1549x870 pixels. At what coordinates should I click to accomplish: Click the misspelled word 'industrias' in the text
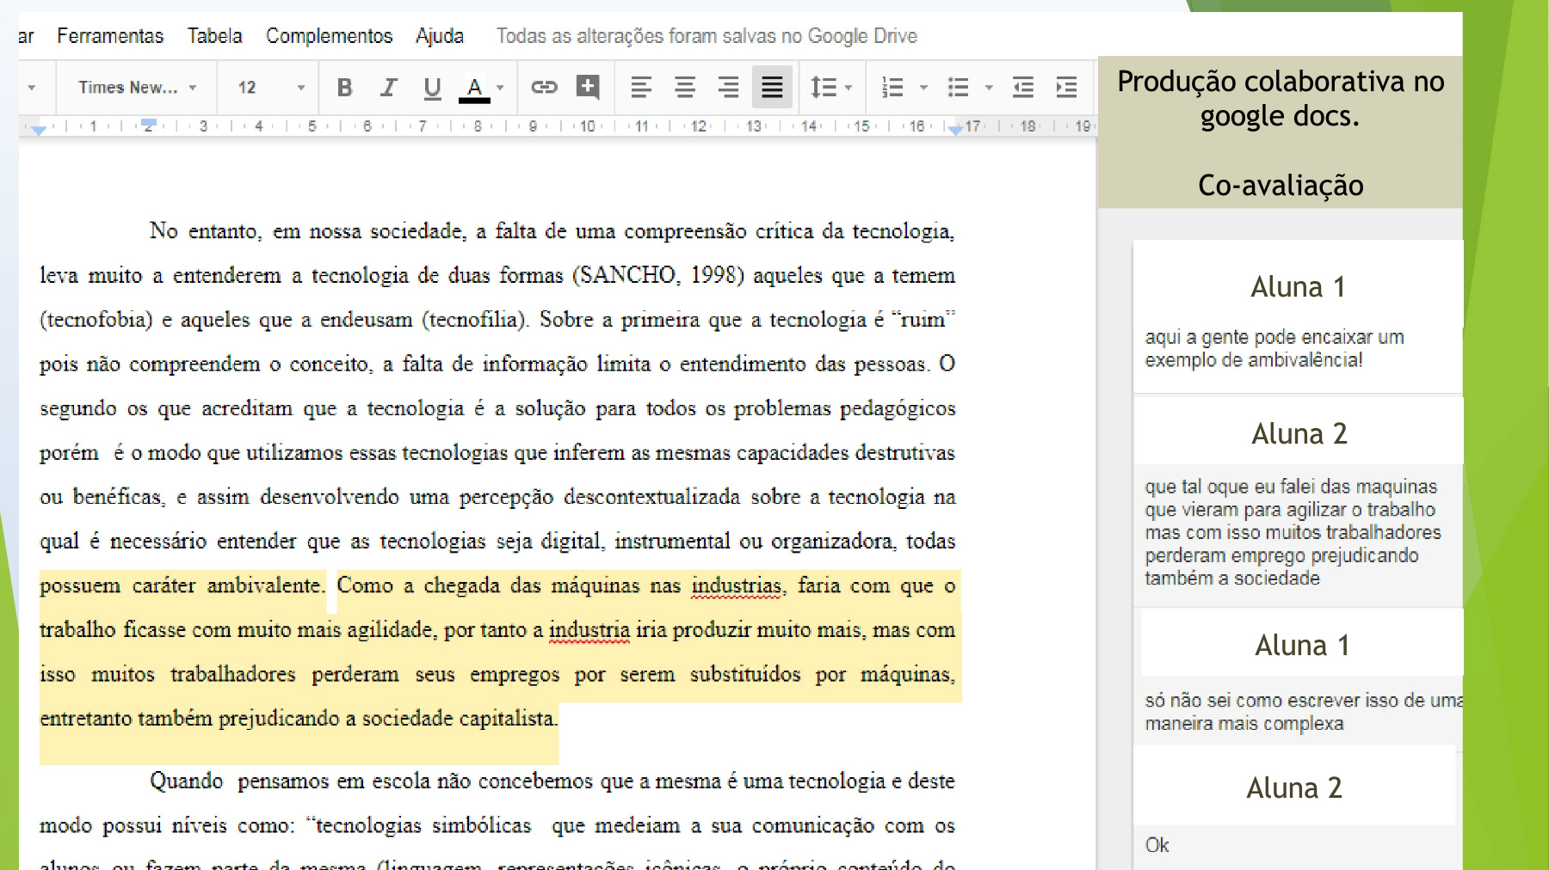pyautogui.click(x=736, y=585)
